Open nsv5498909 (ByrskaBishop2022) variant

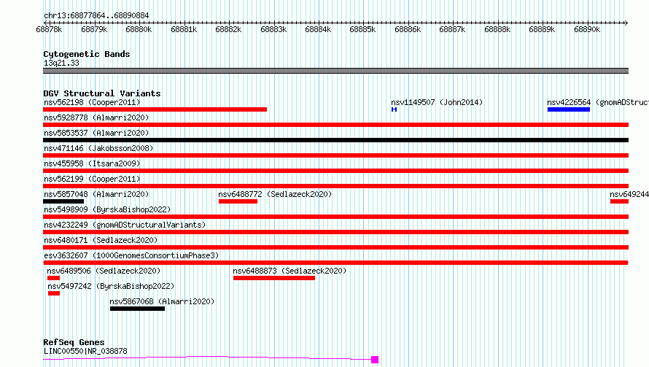click(107, 209)
